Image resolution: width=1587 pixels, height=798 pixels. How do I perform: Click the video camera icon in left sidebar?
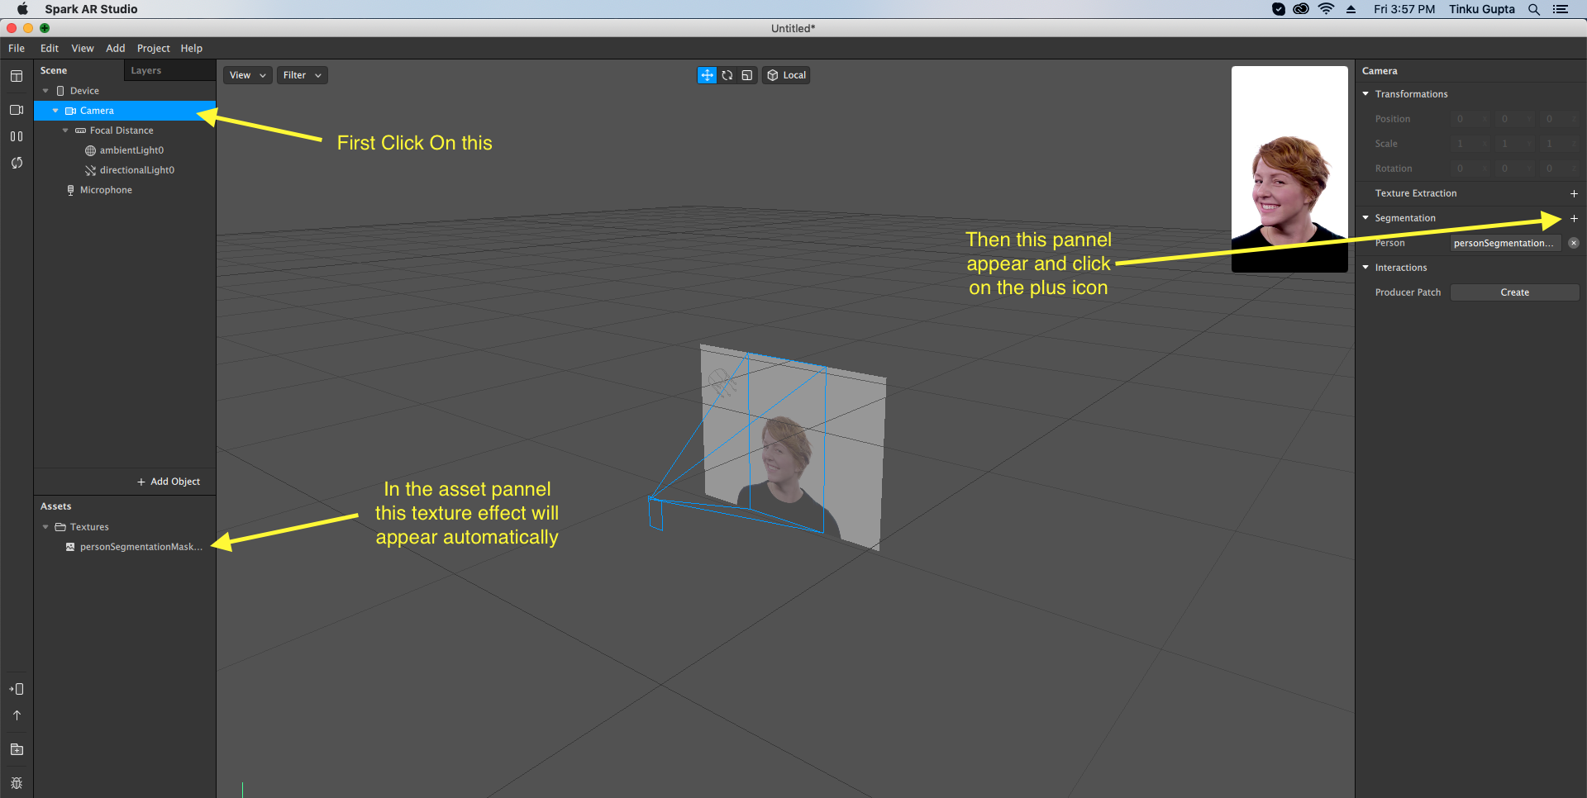(17, 110)
